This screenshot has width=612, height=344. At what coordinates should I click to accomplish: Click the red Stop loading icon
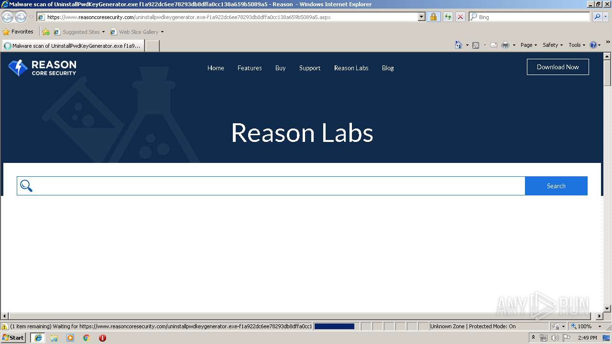[x=460, y=17]
